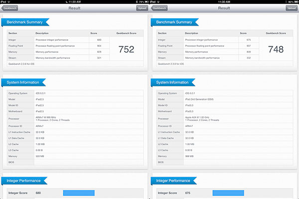Click 'Processor floating point performance' on left screen
299x199 pixels.
coord(55,46)
